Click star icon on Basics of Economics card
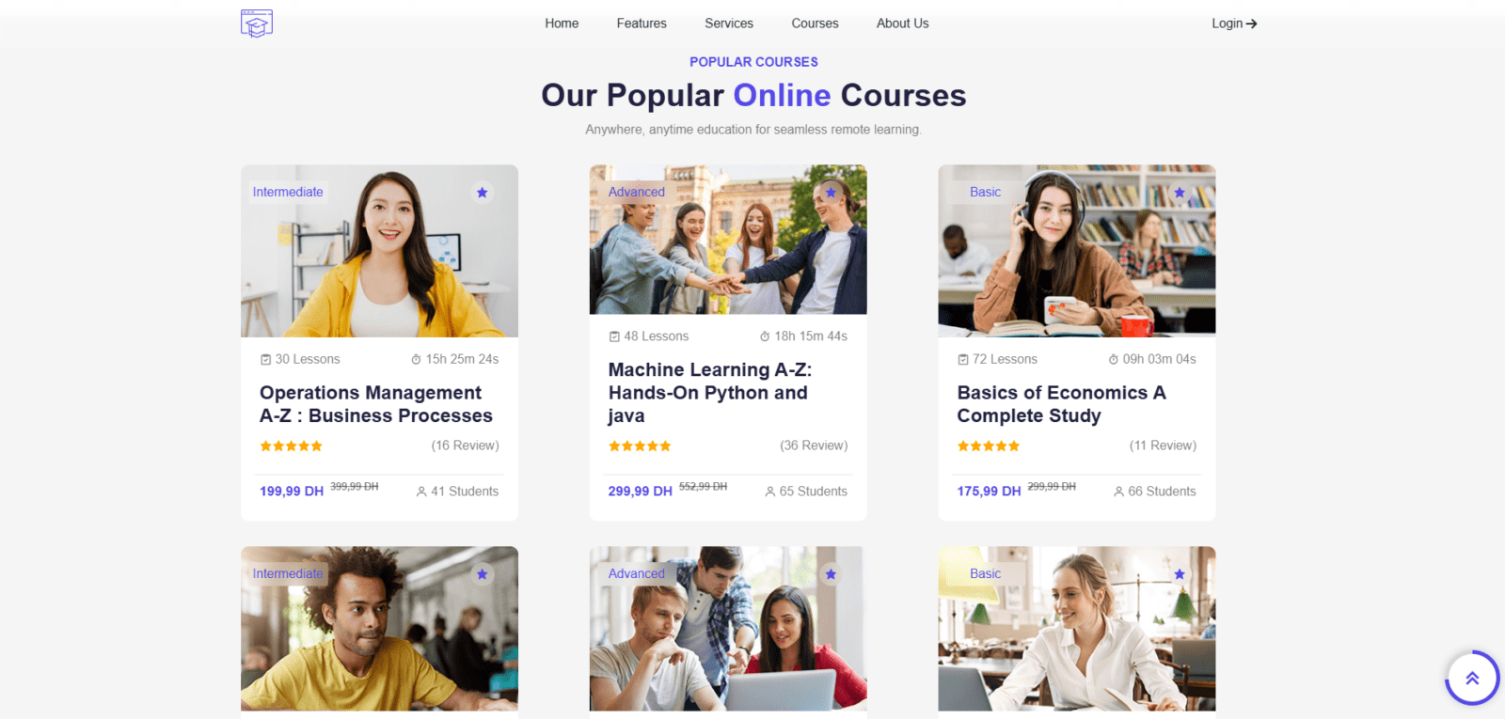1505x719 pixels. [1180, 193]
